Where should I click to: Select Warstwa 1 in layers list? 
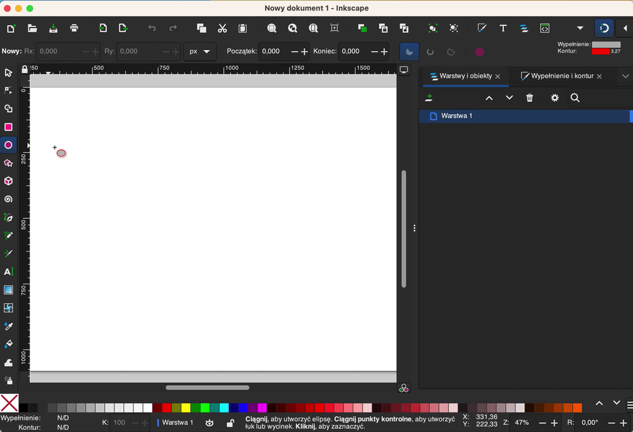457,116
